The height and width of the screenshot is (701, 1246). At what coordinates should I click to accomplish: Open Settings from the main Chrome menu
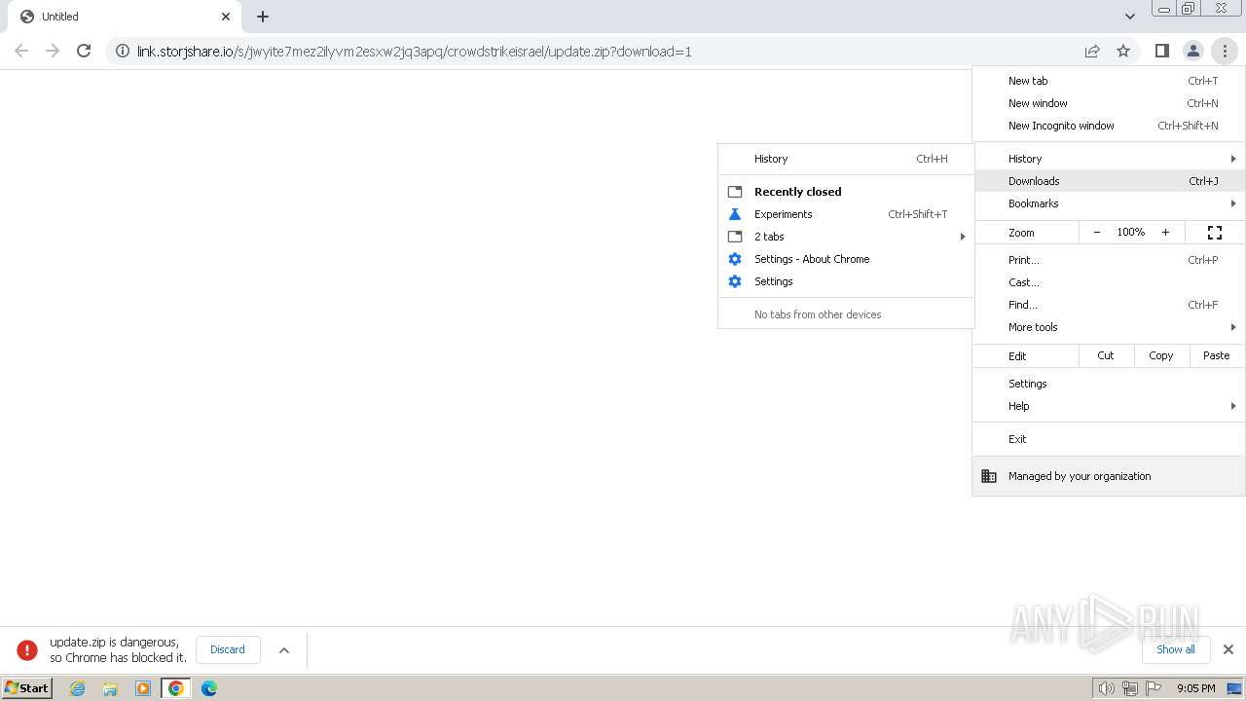coord(1109,384)
